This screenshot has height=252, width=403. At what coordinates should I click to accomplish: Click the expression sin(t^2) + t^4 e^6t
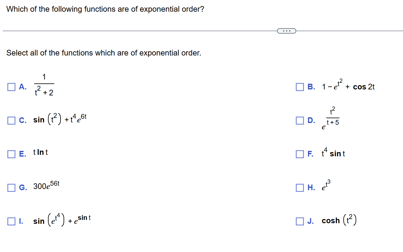(x=59, y=119)
